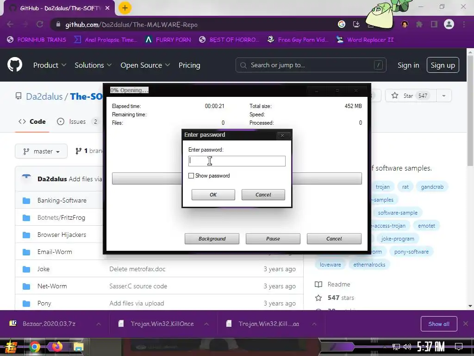Click the Sign in link
The height and width of the screenshot is (356, 474).
coord(408,65)
